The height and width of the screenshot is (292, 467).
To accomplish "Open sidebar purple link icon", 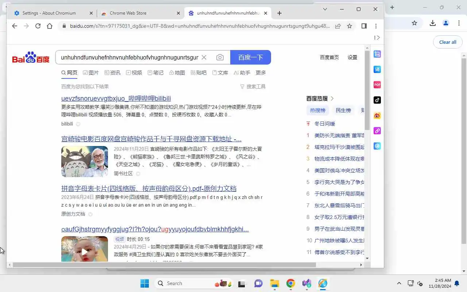I will coord(377,131).
